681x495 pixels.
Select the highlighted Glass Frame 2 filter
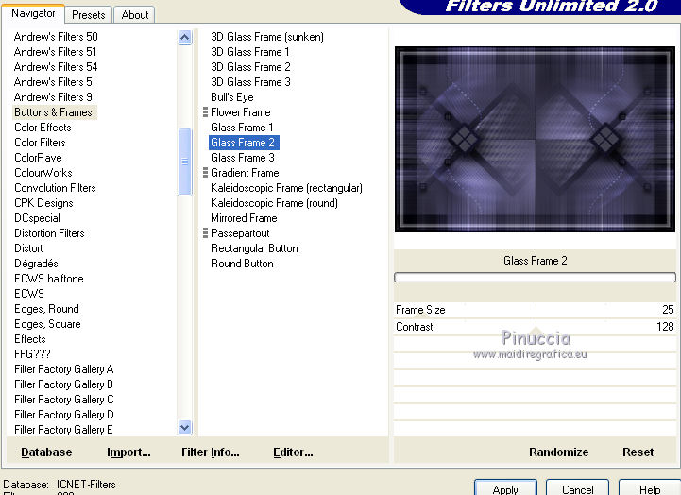(x=244, y=143)
